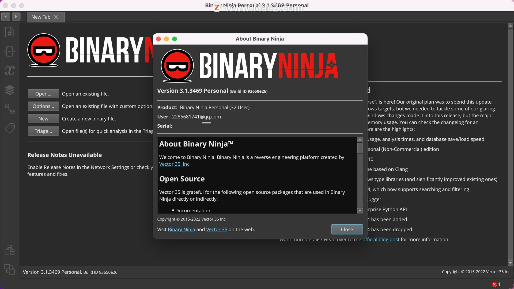Click the Version 3.1.3469 Personal heading
Image resolution: width=514 pixels, height=289 pixels.
pos(192,91)
